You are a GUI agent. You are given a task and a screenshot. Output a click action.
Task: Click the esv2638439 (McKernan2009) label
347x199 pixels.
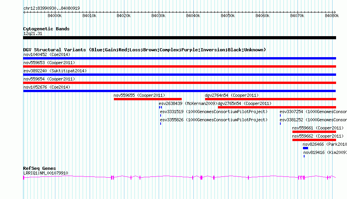(188, 103)
